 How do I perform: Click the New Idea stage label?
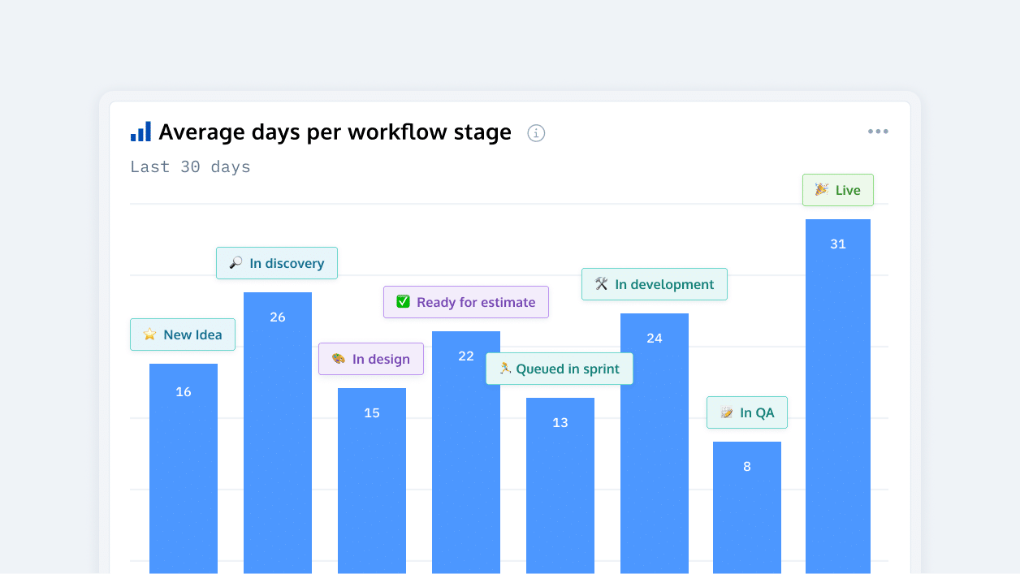[x=183, y=334]
